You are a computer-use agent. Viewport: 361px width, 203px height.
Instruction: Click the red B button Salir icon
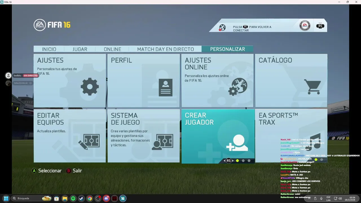coord(69,171)
